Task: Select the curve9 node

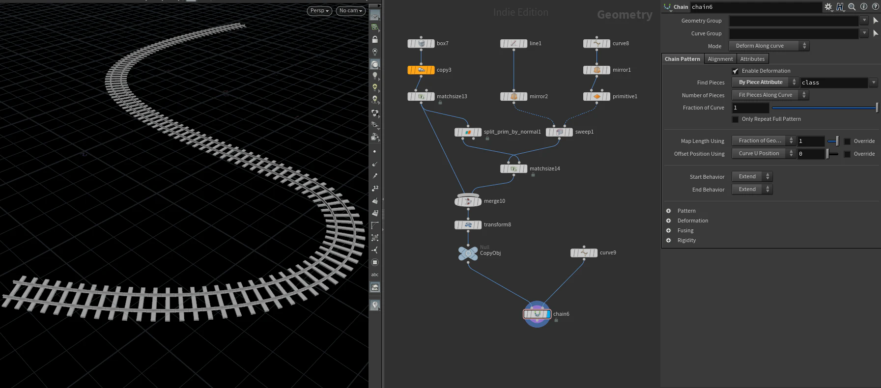Action: [x=584, y=252]
